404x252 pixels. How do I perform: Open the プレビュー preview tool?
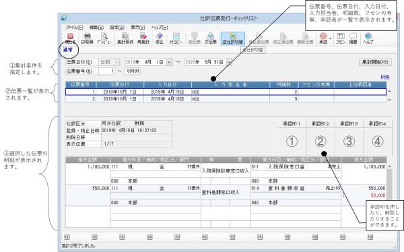104,38
